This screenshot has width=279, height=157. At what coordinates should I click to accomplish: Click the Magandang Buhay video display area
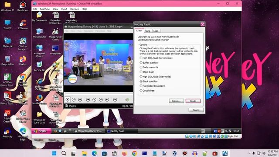pos(99,63)
